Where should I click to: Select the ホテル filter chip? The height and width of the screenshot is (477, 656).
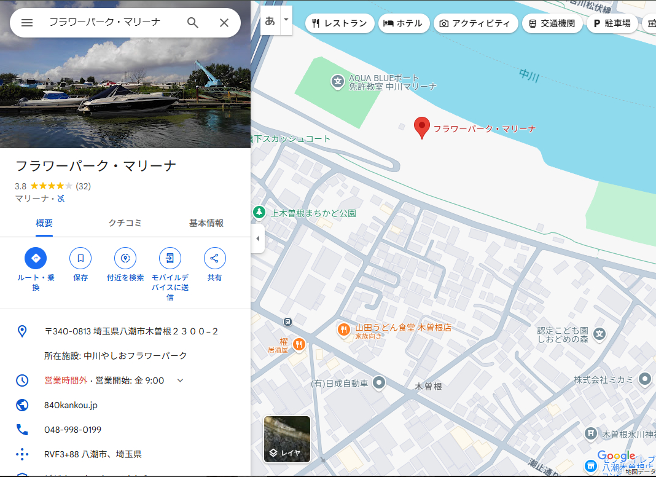[404, 23]
